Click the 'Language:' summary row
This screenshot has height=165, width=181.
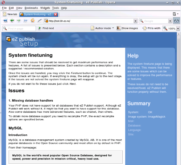coord(135,130)
